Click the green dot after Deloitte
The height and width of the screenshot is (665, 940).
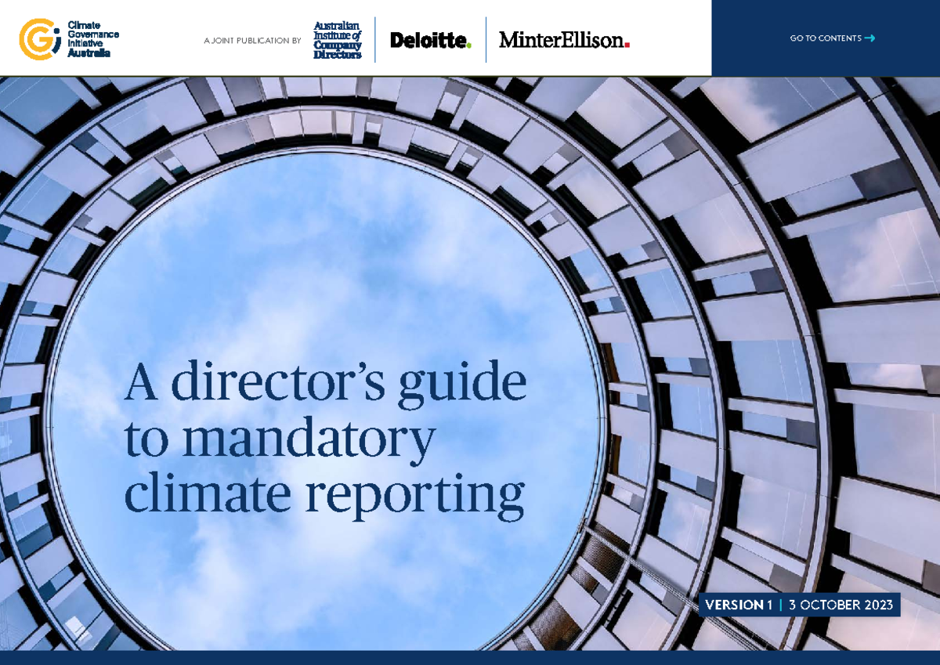tap(467, 45)
